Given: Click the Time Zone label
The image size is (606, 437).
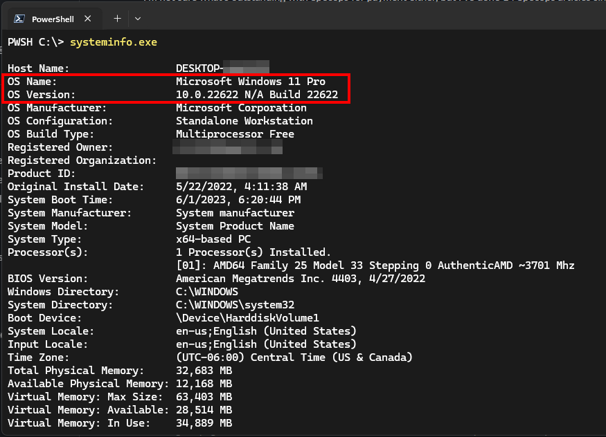Looking at the screenshot, I should (x=38, y=357).
